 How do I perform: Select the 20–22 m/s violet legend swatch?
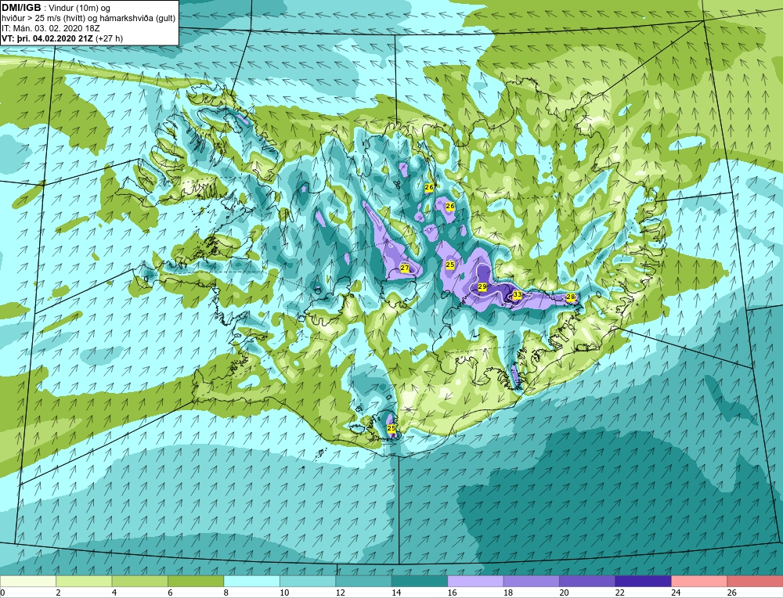(x=587, y=581)
